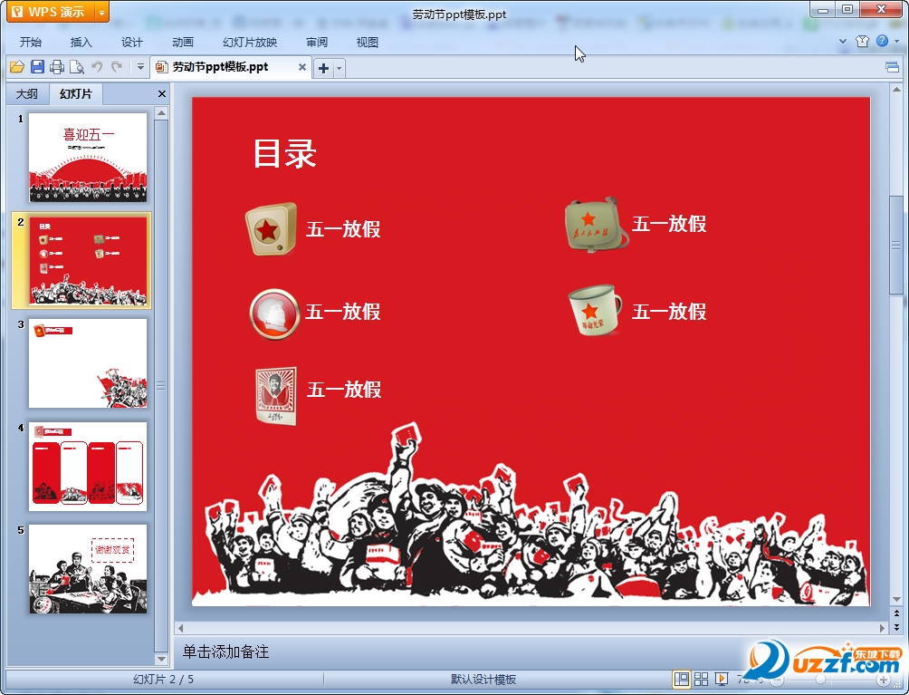Click the 目录 title text on slide

click(284, 154)
